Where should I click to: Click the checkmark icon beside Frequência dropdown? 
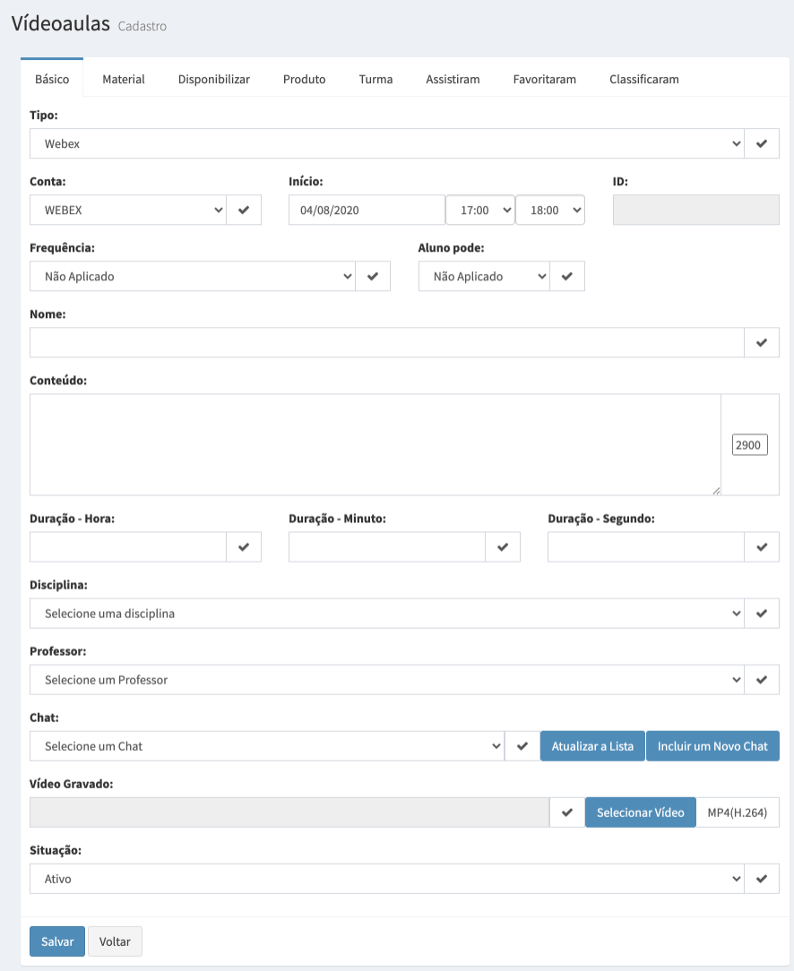[x=372, y=276]
